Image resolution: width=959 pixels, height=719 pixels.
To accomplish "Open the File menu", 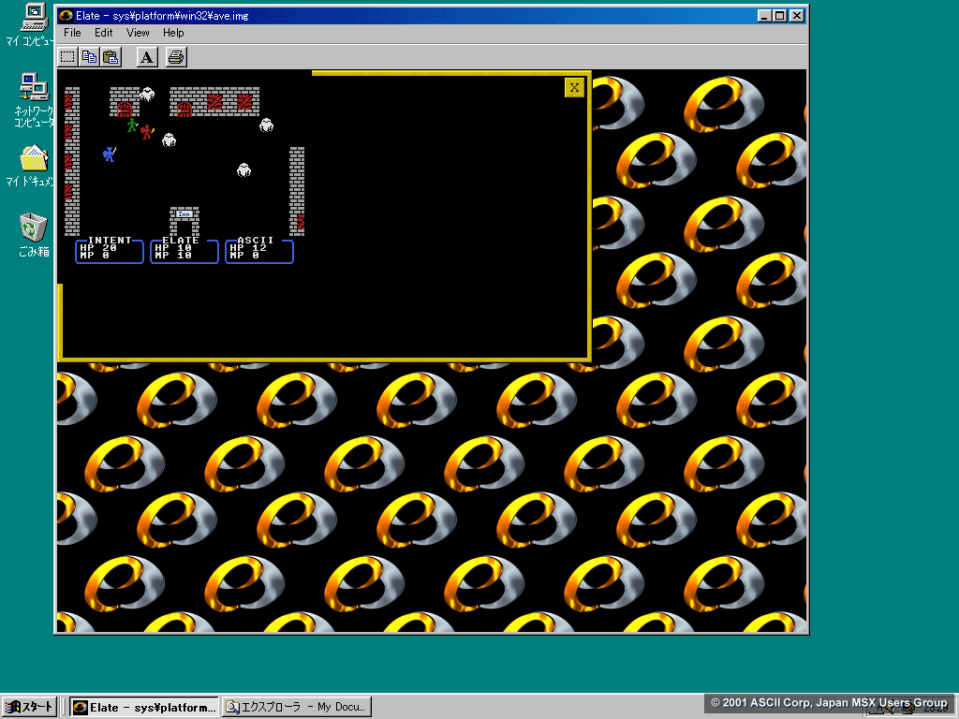I will click(x=72, y=33).
